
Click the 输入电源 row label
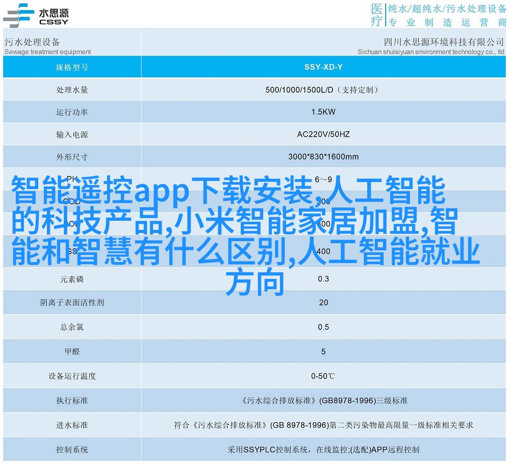coord(72,135)
